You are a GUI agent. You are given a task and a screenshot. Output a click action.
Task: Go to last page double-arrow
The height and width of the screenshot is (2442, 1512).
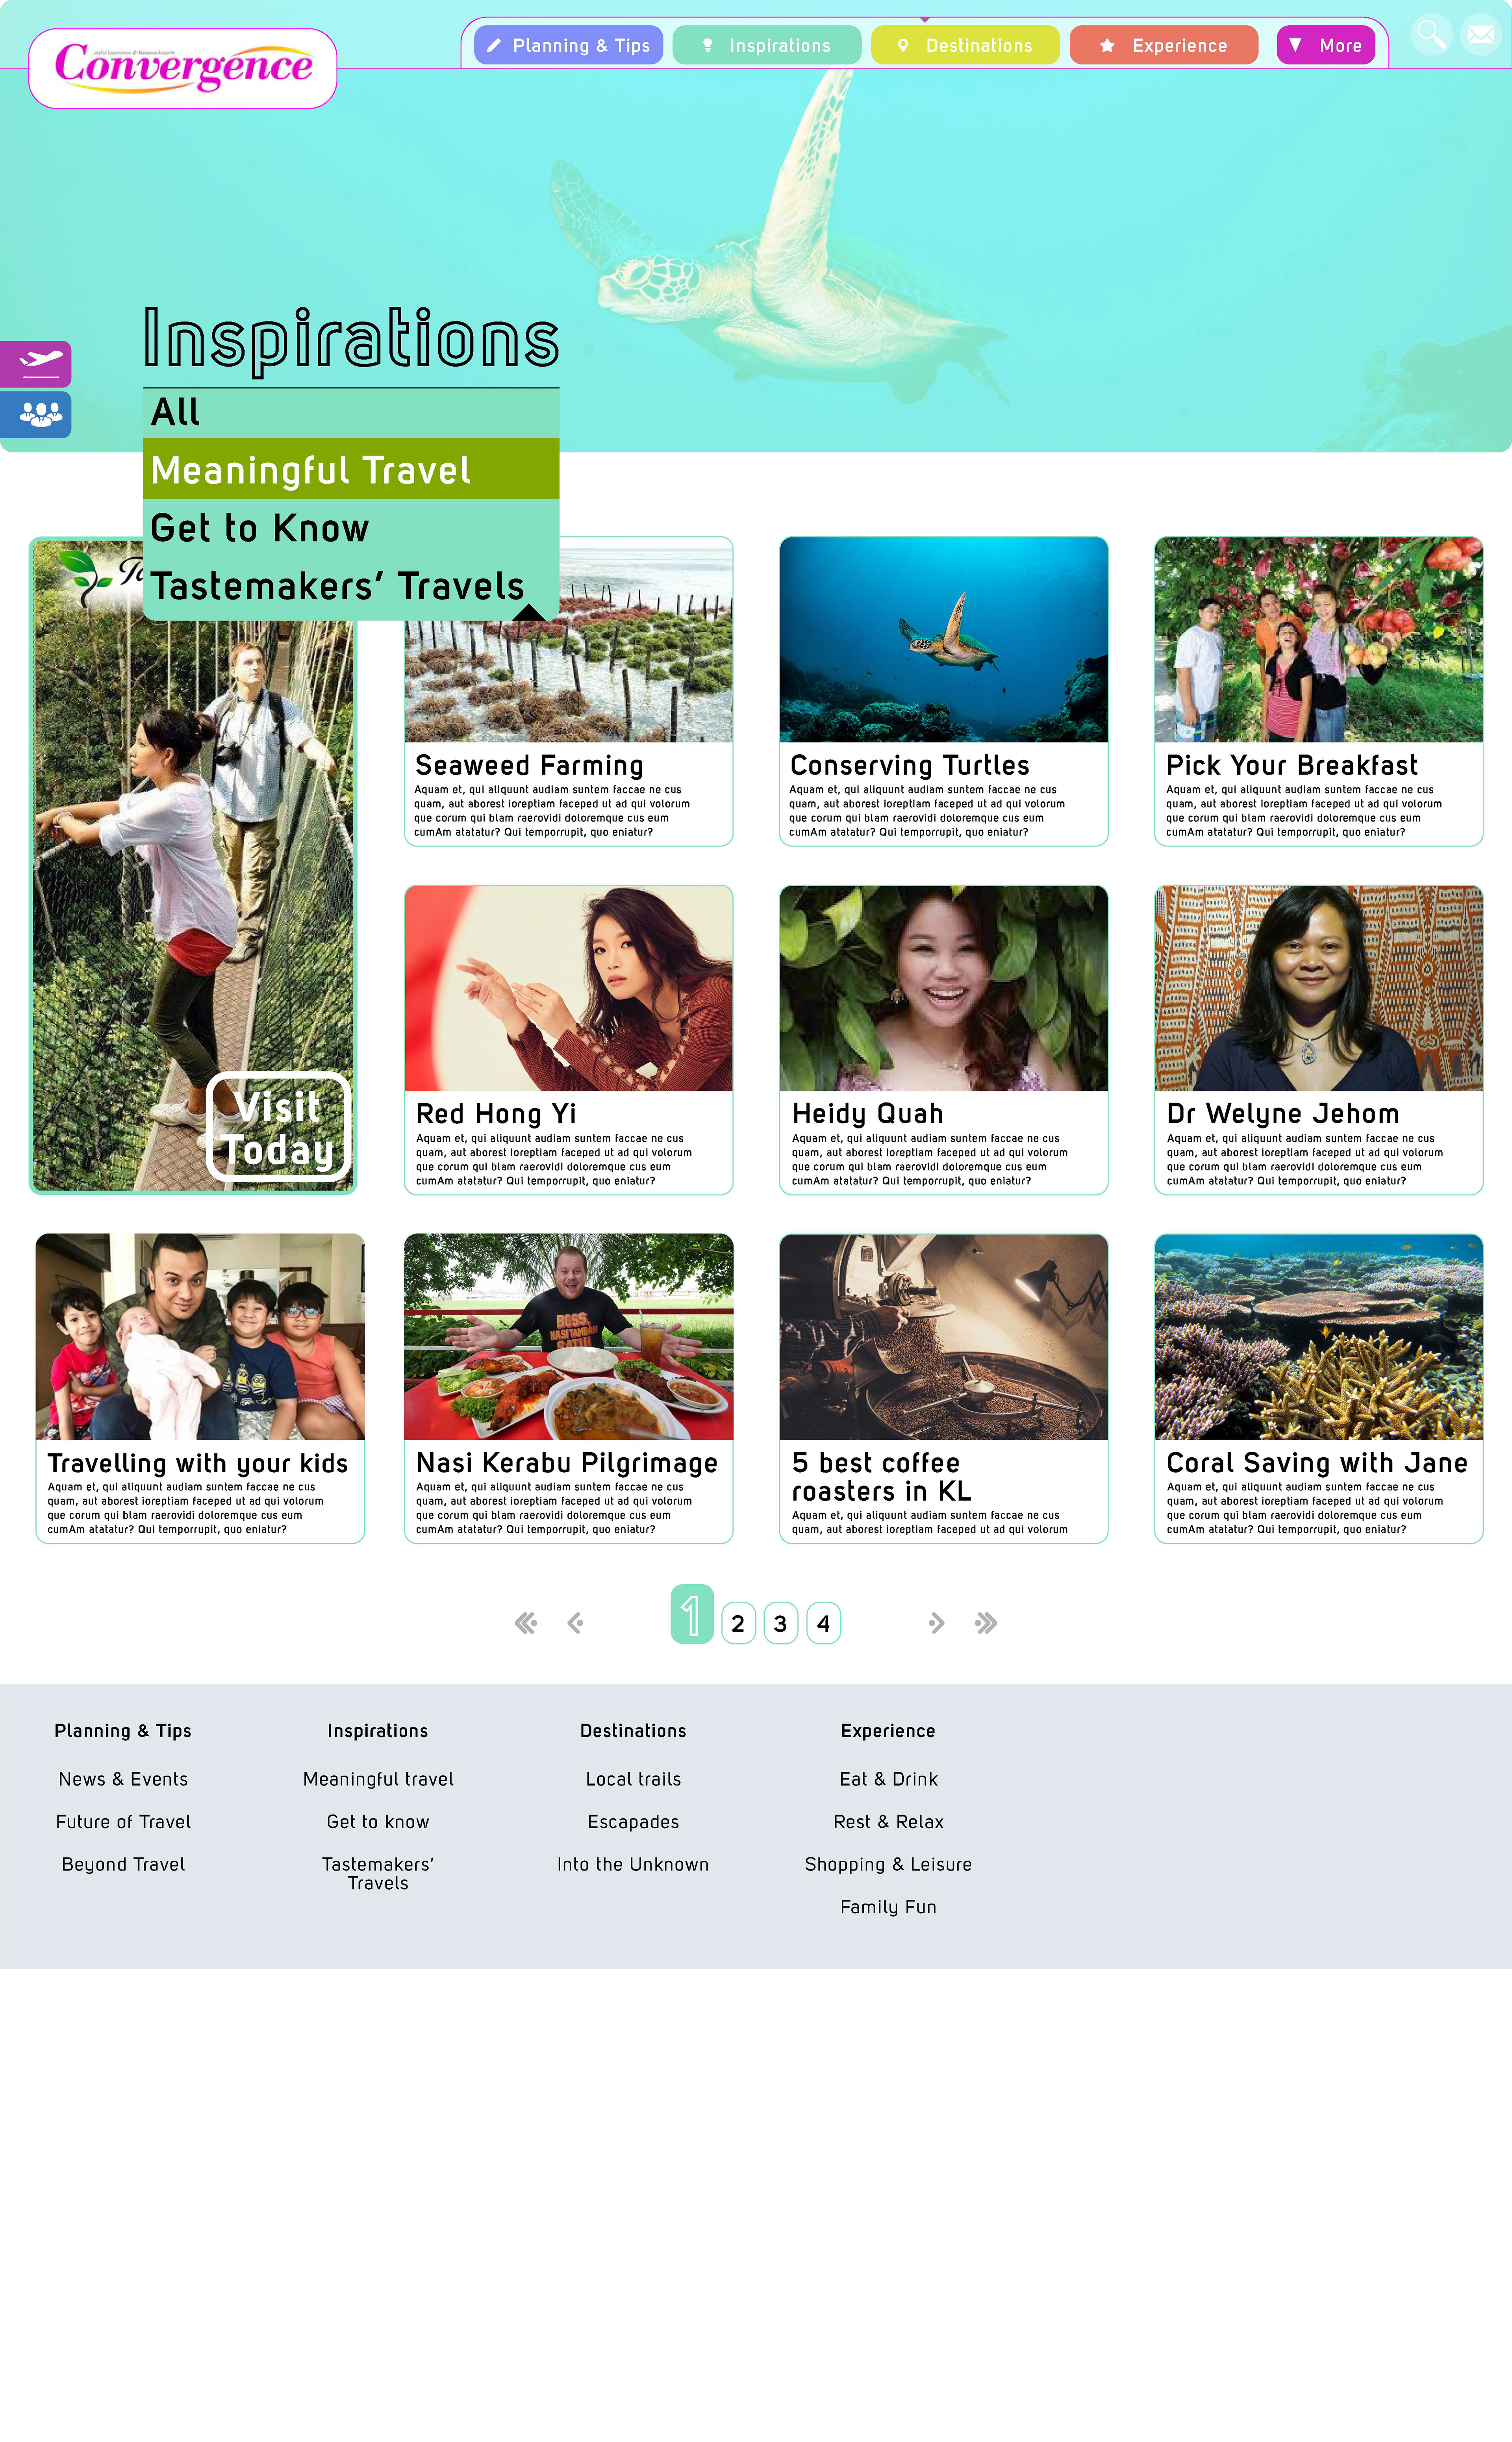point(986,1622)
